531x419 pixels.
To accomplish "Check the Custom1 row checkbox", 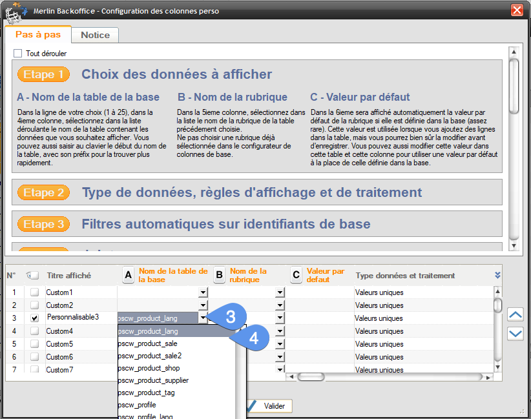I will tap(34, 292).
